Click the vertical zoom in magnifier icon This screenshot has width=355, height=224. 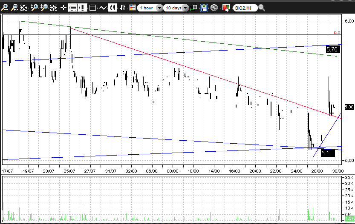[x=34, y=8]
